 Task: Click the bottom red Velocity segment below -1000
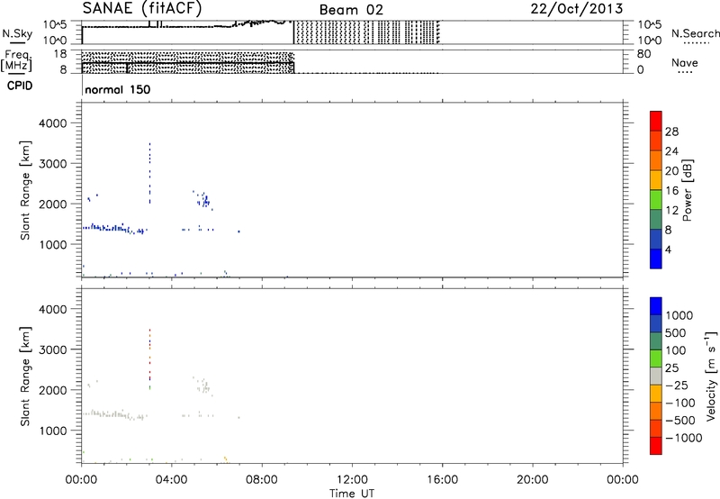click(656, 446)
